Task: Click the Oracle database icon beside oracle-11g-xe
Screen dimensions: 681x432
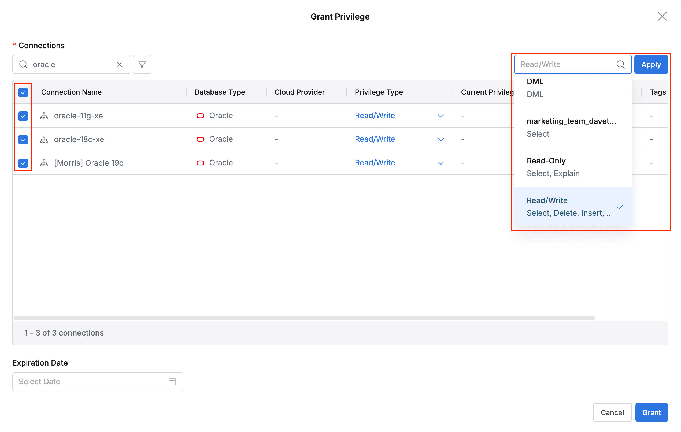Action: (x=200, y=116)
